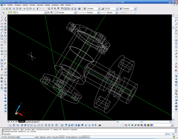The height and width of the screenshot is (139, 178).
Task: Select the Move tool in modify toolbar
Action: pyautogui.click(x=5, y=33)
